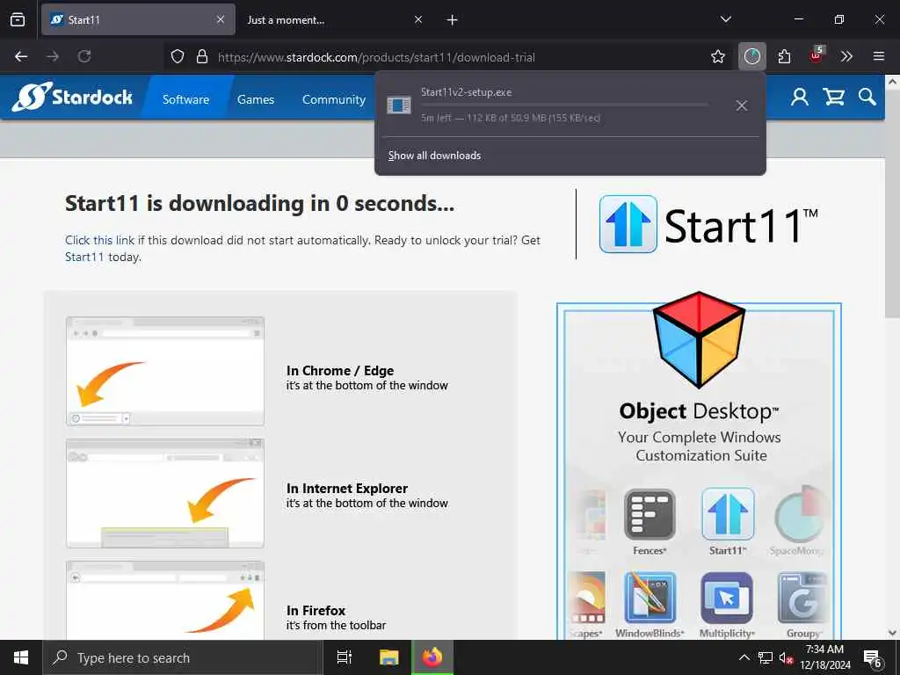Open Start11v2-setup.exe file icon in downloads
Viewport: 900px width, 675px height.
(x=398, y=105)
